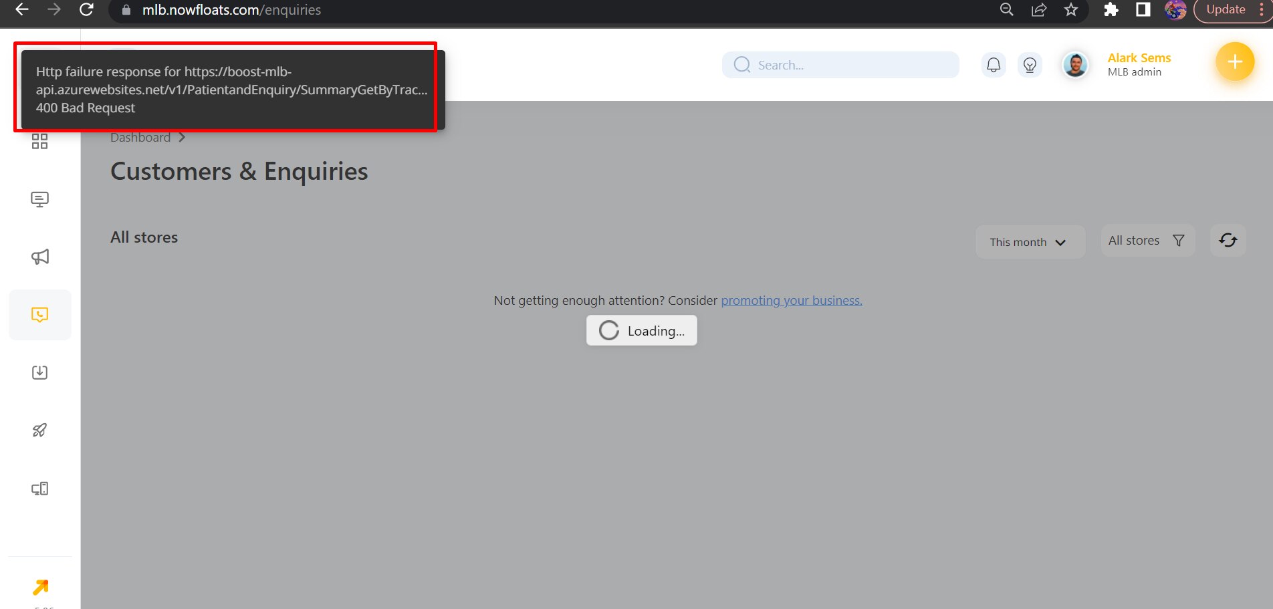1273x609 pixels.
Task: Open the dashboard grid icon in sidebar
Action: tap(39, 141)
